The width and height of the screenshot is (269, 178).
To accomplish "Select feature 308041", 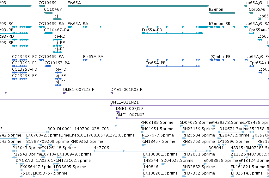I will (x=216, y=148).
